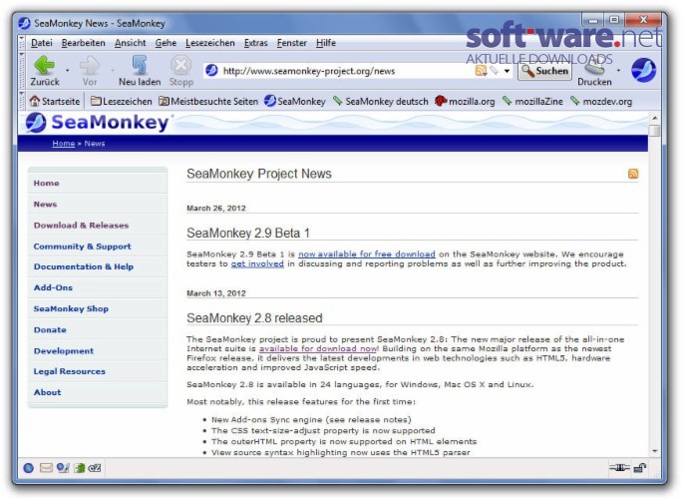Click the online/offline connection icon
This screenshot has height=499, width=683.
[x=619, y=468]
